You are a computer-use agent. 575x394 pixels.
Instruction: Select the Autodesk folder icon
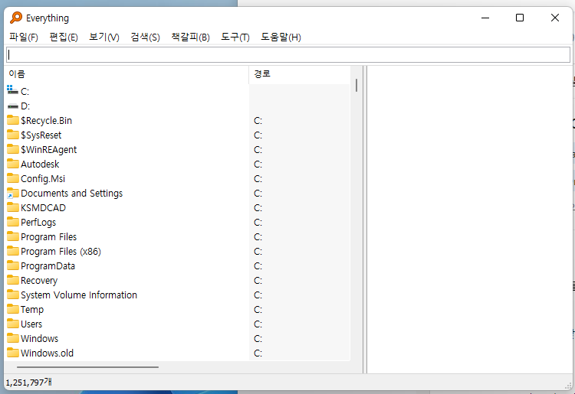[13, 164]
